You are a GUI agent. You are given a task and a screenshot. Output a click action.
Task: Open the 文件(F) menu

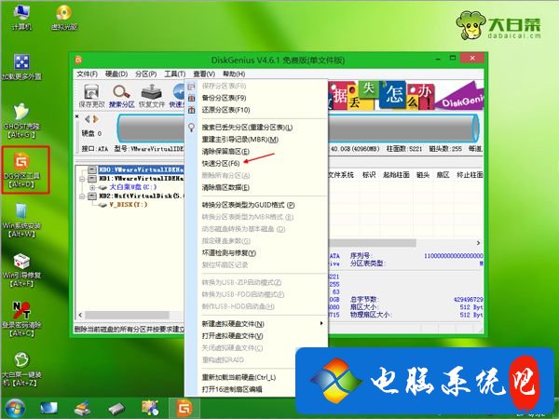87,74
